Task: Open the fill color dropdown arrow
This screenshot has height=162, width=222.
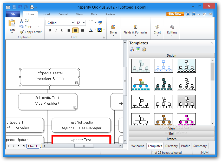Action: coord(104,30)
